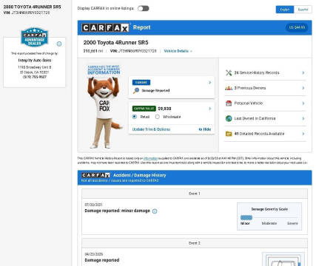Click the Damage Severity Scale minor bar
This screenshot has width=316, height=266.
[x=246, y=217]
